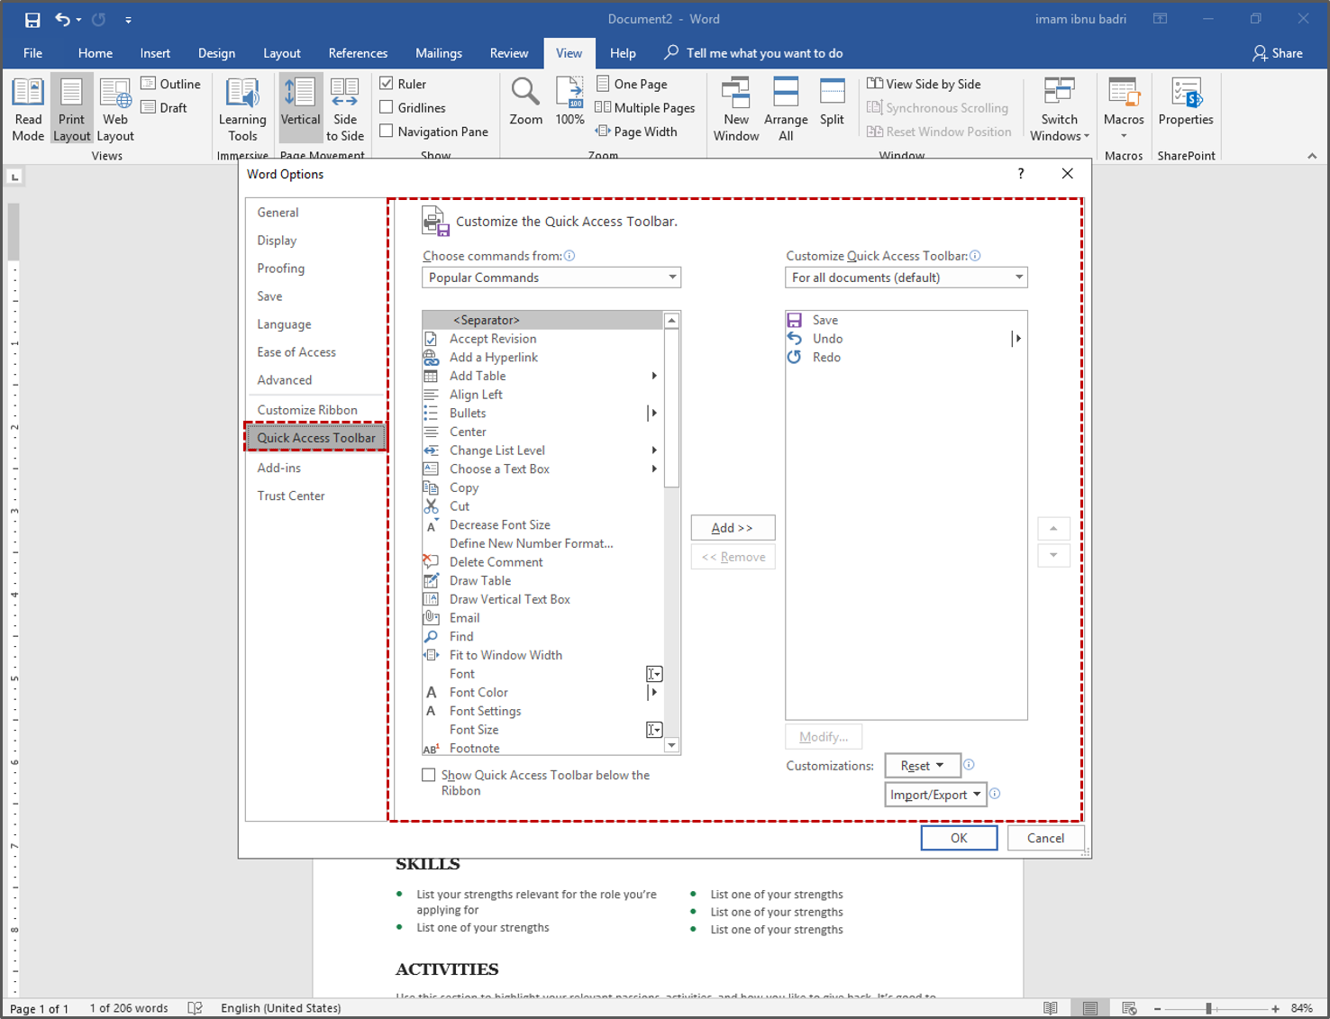Open the Import/Export dropdown

point(935,795)
